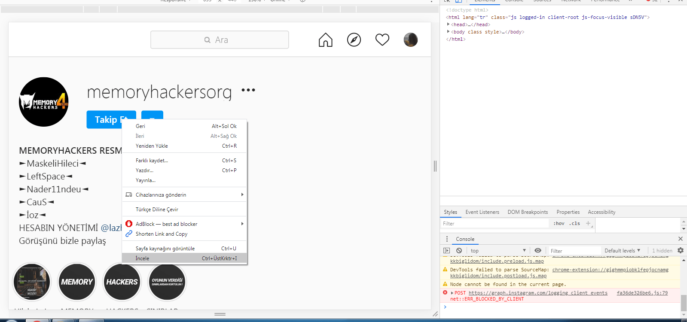This screenshot has width=687, height=322.
Task: Open the include.preload.js.map link
Action: (x=497, y=261)
